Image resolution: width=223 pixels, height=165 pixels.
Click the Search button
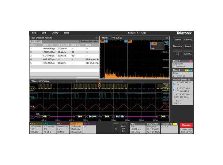click(x=188, y=46)
